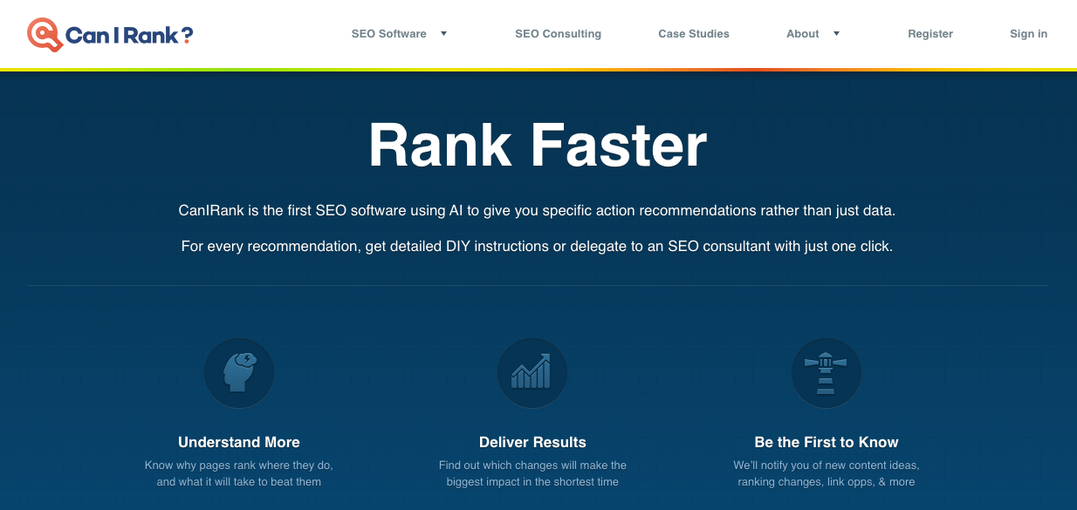Click the Deliver Results heading
Screen dimensions: 1077x510
(532, 442)
